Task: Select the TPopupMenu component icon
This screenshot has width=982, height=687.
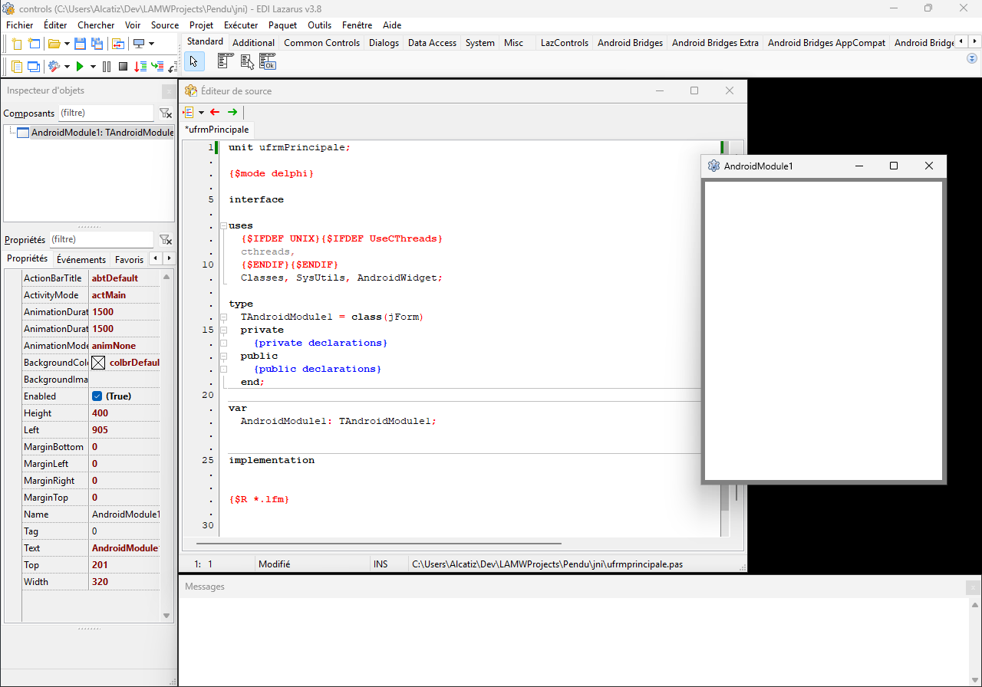Action: tap(247, 62)
